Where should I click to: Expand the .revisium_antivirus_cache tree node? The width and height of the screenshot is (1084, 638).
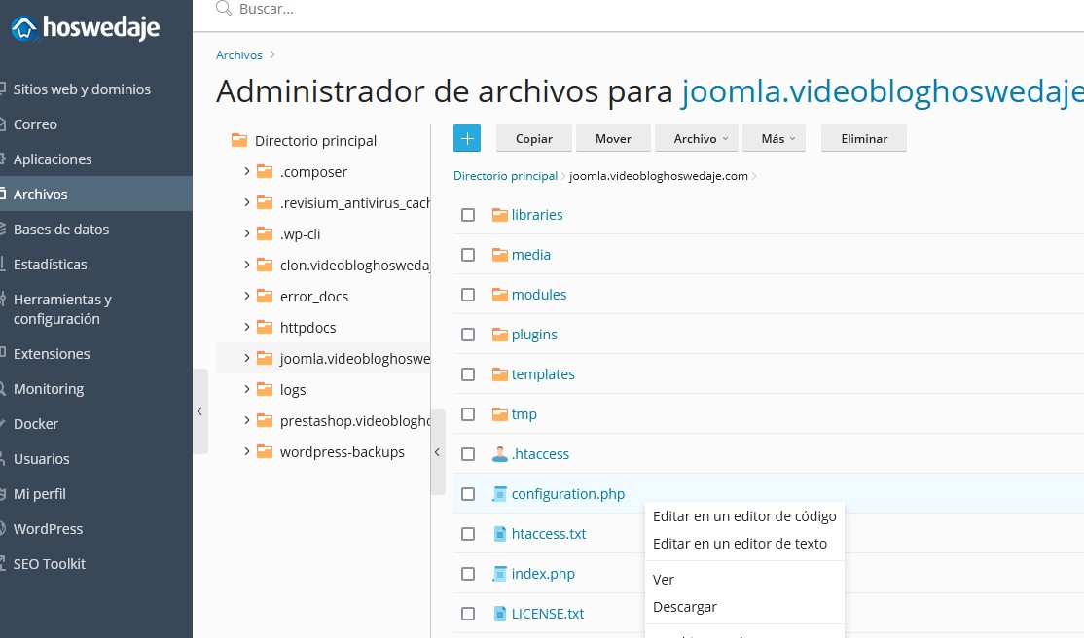pyautogui.click(x=247, y=202)
